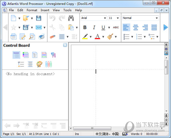Open the palette icon in Control Board
Screen dimensions: 171x138
[39, 64]
